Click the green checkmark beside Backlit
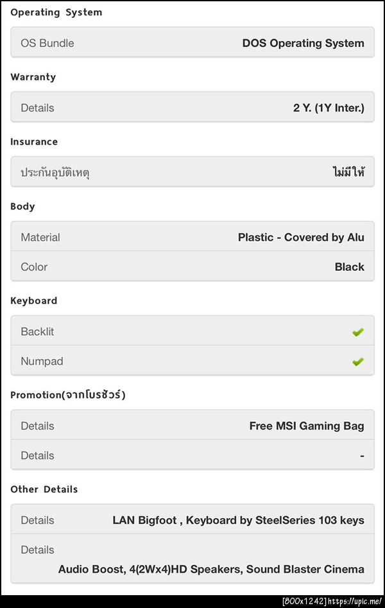The image size is (385, 608). click(357, 332)
